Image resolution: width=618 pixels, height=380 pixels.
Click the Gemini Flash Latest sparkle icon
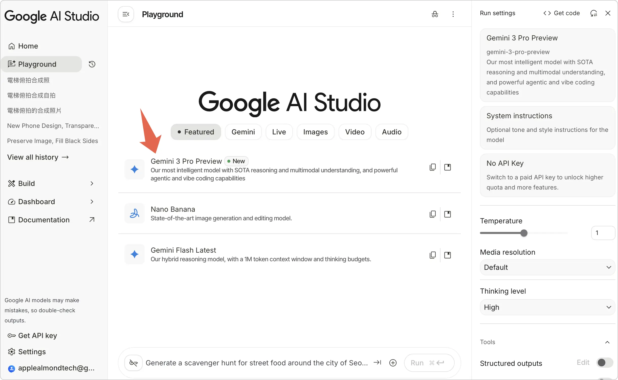click(135, 254)
